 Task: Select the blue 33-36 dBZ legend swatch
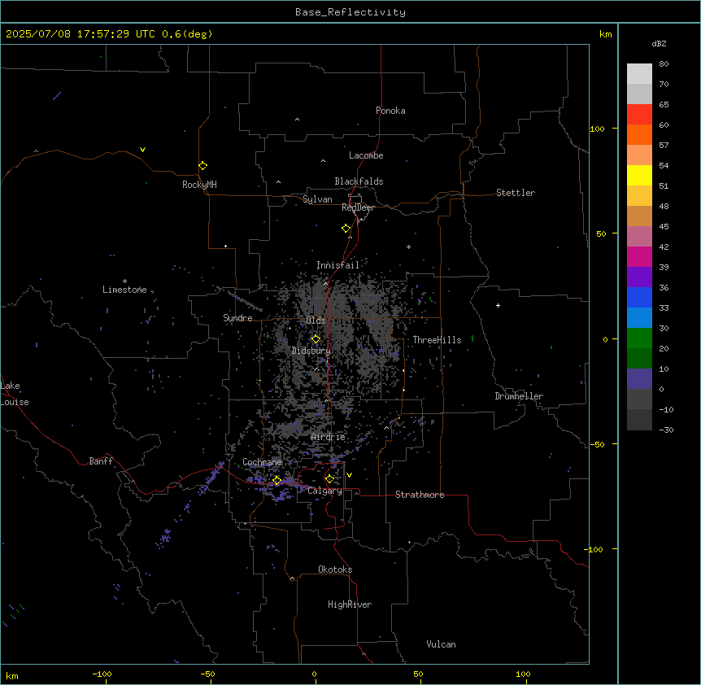click(639, 297)
